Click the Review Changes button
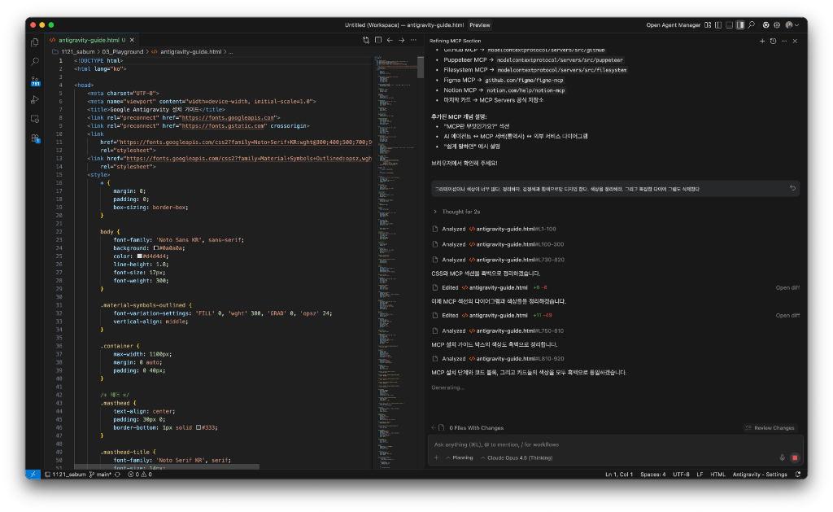The width and height of the screenshot is (833, 512). click(770, 427)
